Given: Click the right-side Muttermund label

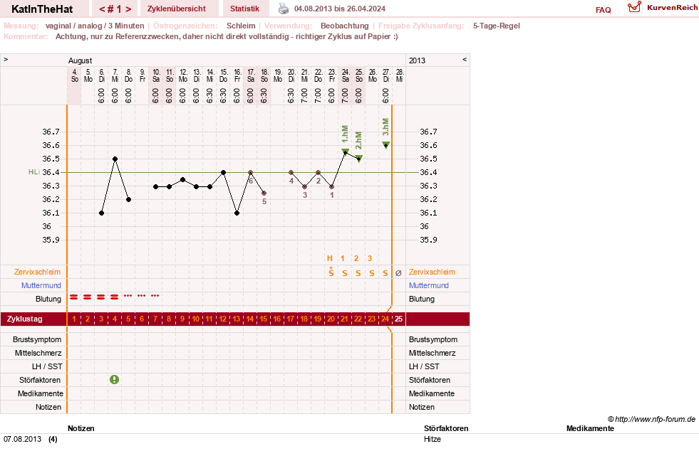Looking at the screenshot, I should [x=429, y=285].
